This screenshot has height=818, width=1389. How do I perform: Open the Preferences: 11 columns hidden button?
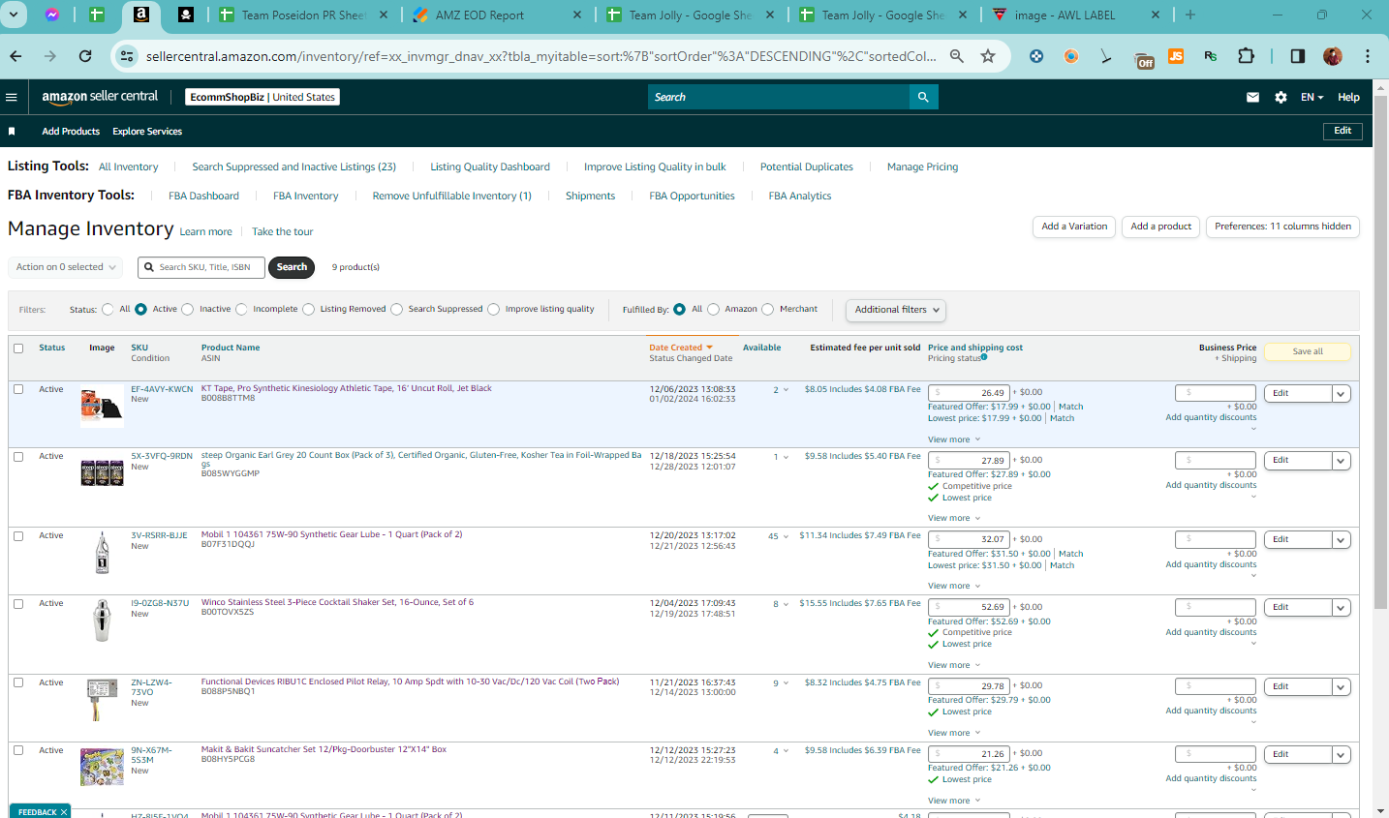coord(1282,227)
